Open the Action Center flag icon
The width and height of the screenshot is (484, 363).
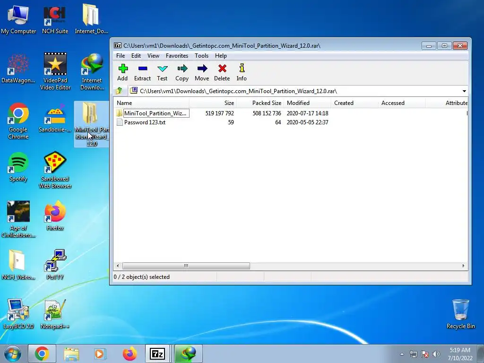(x=425, y=354)
